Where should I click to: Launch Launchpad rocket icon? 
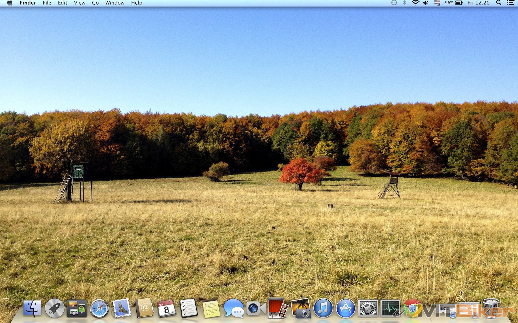tap(54, 309)
